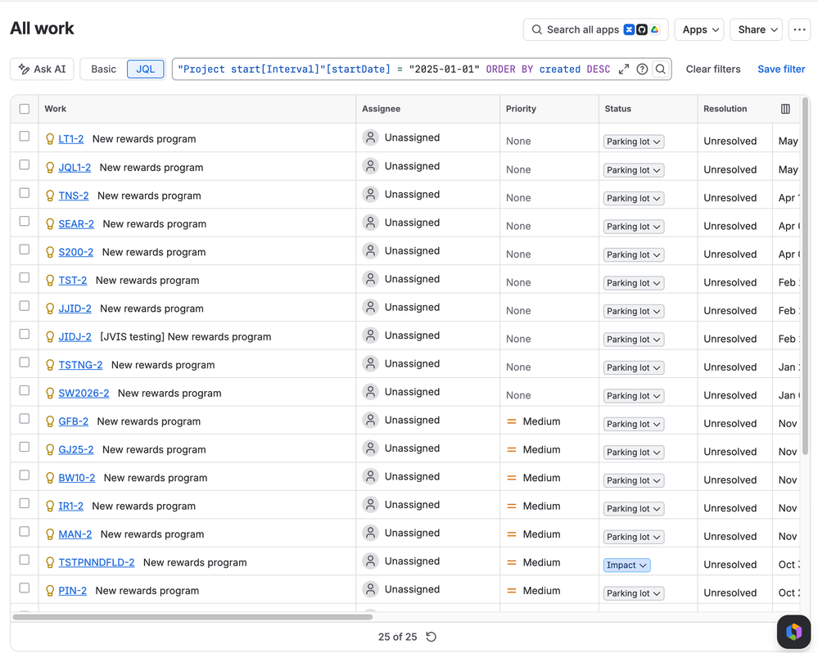
Task: Open Parking lot status dropdown for TNS-2
Action: [x=633, y=198]
